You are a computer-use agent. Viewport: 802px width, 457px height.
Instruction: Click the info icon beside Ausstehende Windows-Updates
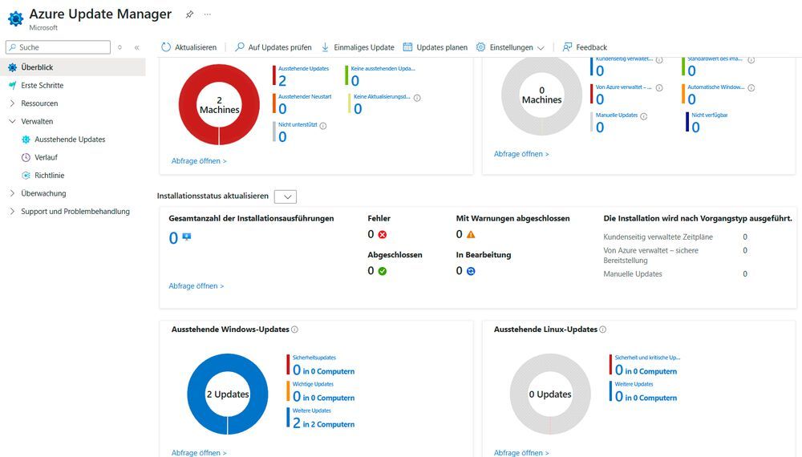(294, 330)
